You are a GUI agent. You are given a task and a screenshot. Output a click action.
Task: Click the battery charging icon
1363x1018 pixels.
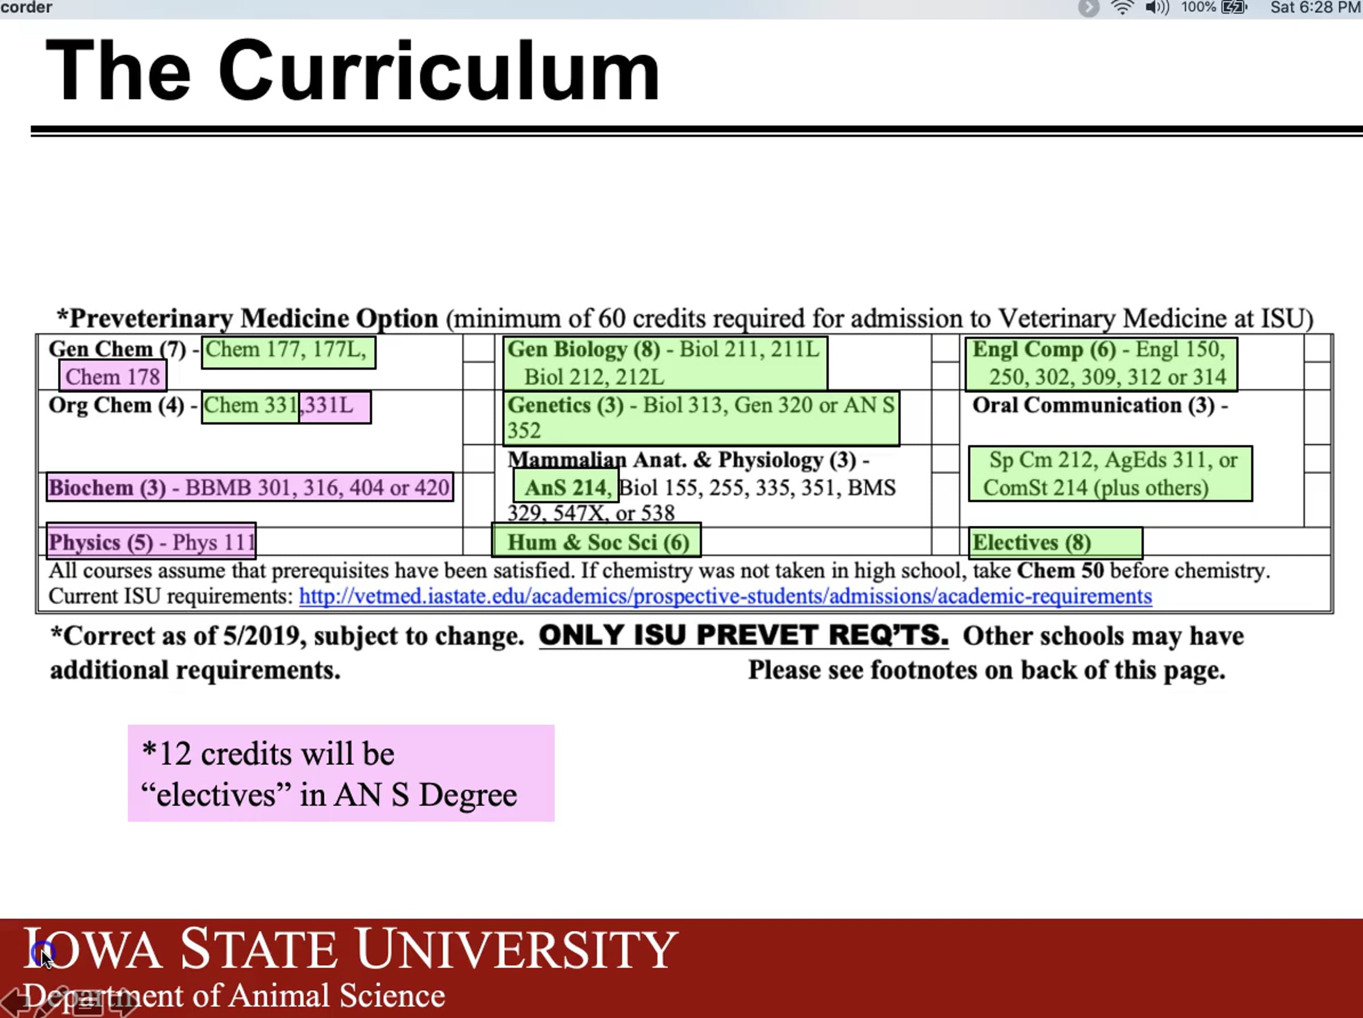coord(1234,7)
